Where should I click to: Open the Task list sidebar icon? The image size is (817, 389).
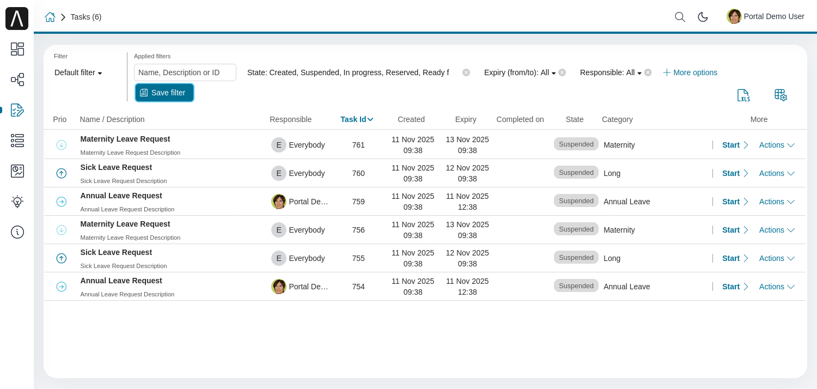click(17, 141)
